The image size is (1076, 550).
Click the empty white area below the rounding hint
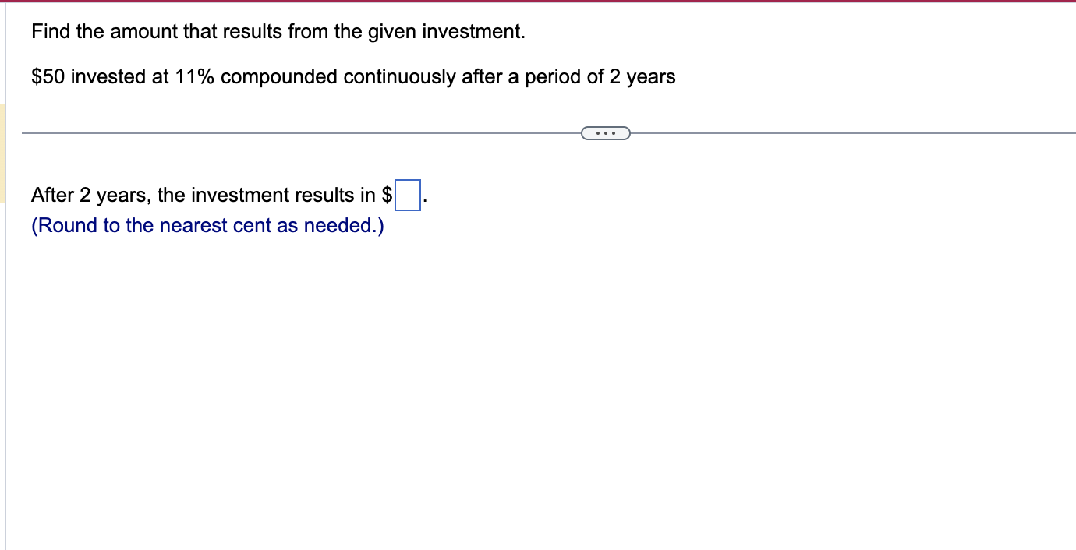click(x=538, y=390)
